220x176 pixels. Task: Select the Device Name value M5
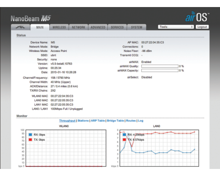pyautogui.click(x=53, y=42)
